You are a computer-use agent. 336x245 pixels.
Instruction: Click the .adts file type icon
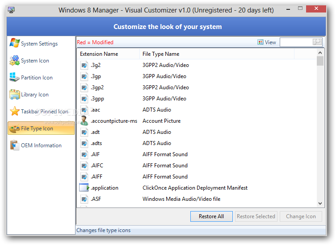84,143
